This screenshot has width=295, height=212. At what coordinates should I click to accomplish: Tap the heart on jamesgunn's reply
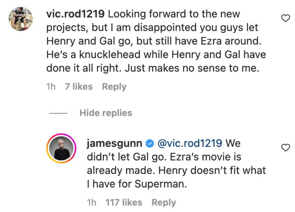click(x=285, y=148)
